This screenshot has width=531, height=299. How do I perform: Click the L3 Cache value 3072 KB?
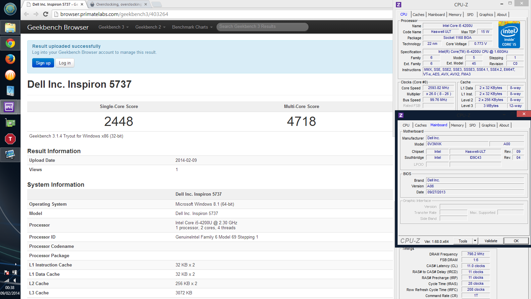184,293
